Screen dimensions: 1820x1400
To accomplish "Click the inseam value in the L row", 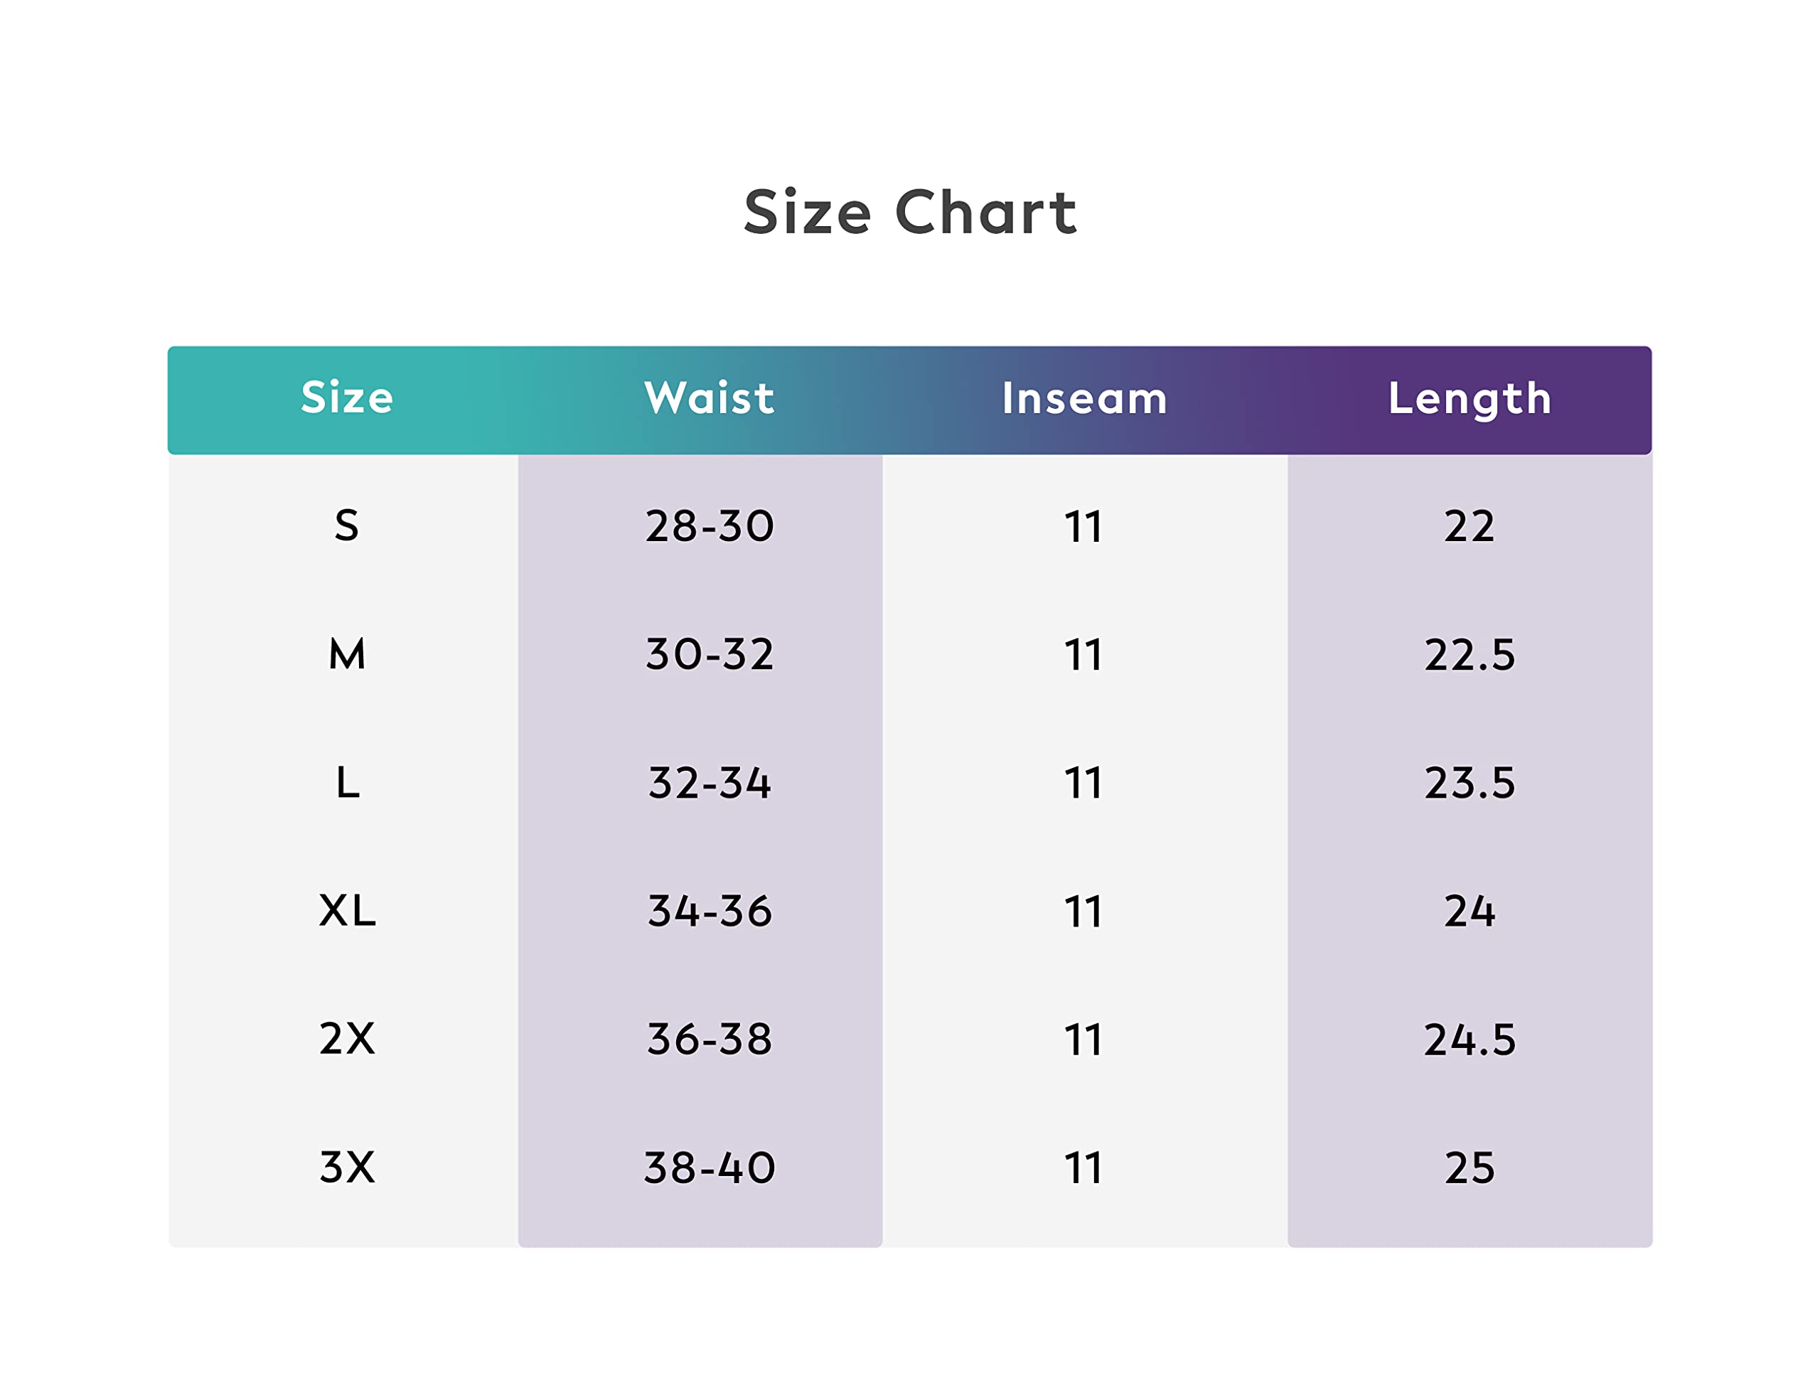I will coord(1084,783).
